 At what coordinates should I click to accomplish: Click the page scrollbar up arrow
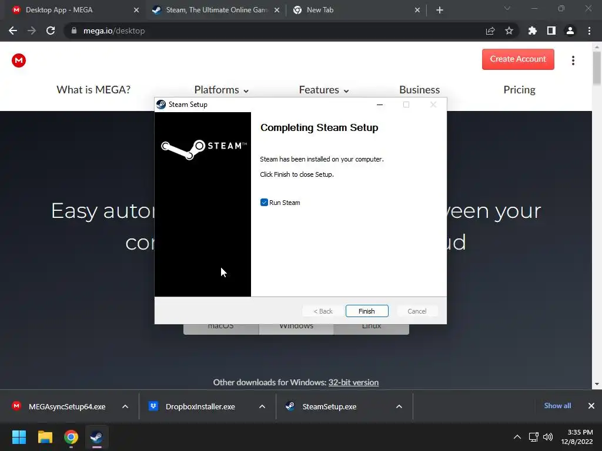597,47
